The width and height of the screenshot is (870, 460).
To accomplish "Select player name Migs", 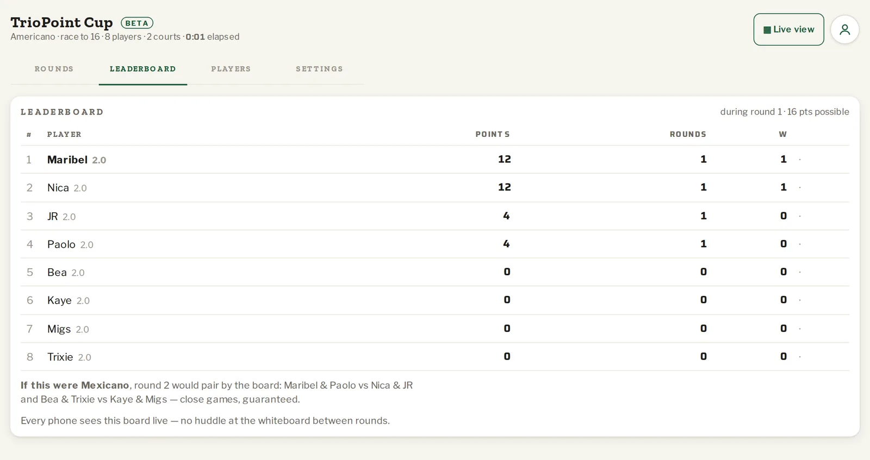I will point(59,329).
